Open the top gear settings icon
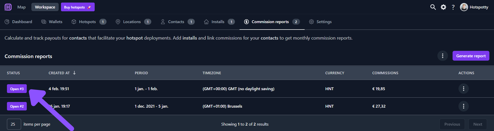 tap(443, 7)
